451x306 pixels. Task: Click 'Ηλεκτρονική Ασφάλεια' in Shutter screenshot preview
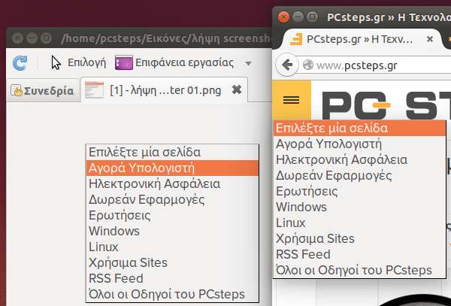[x=173, y=183]
